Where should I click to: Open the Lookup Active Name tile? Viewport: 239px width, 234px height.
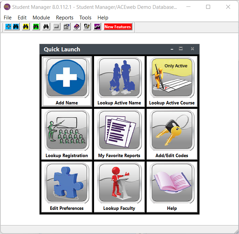pos(119,81)
